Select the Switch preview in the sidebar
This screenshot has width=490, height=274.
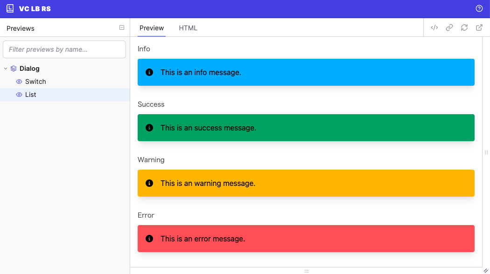point(35,82)
